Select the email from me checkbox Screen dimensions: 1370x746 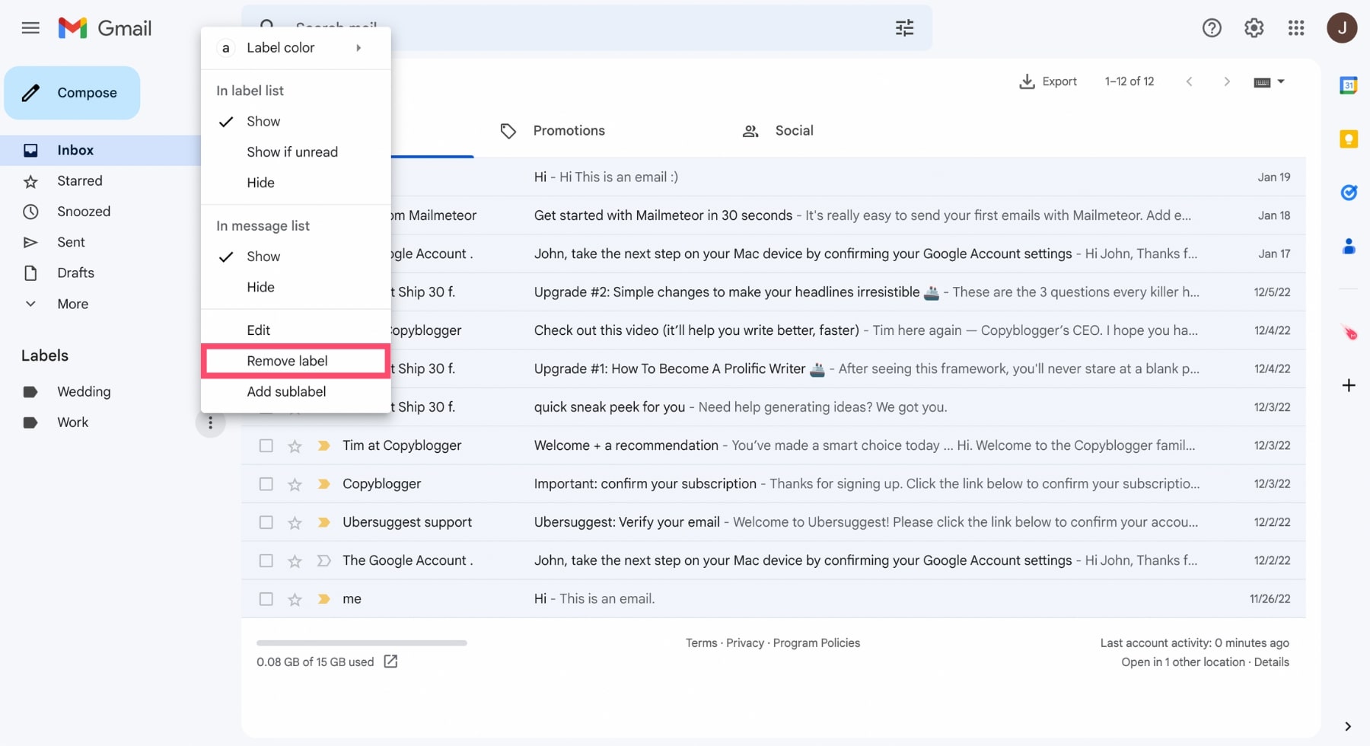[x=266, y=599]
